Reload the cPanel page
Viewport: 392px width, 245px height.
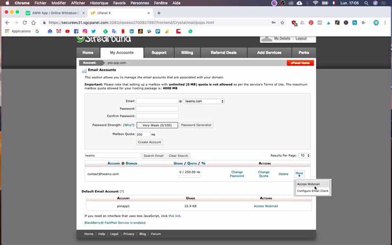coord(24,23)
